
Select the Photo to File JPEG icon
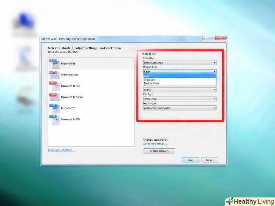click(x=54, y=64)
